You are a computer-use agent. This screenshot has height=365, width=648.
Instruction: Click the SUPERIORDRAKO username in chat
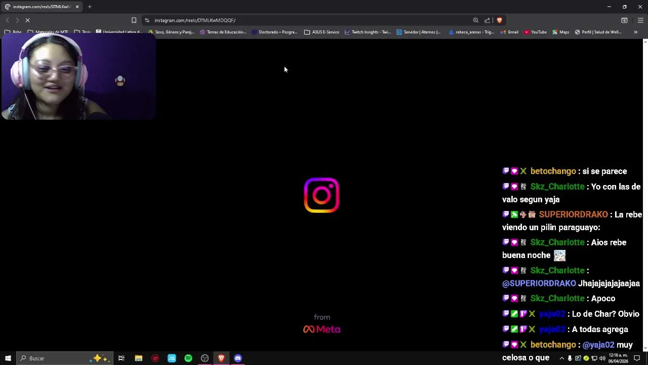coord(573,214)
